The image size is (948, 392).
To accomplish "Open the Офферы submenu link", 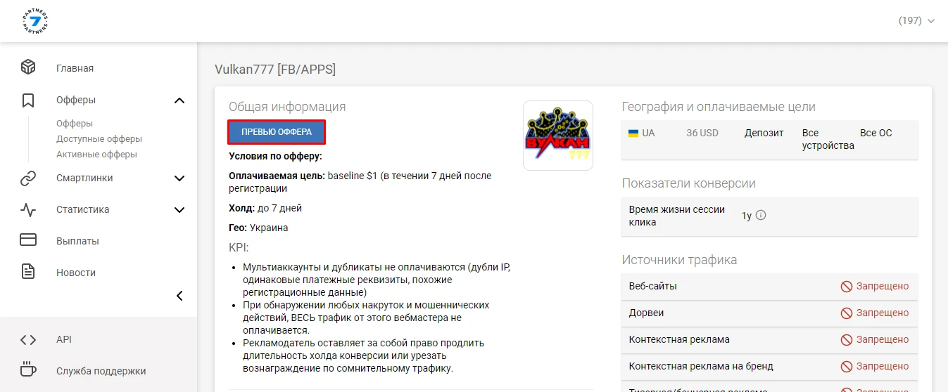I will tap(75, 124).
